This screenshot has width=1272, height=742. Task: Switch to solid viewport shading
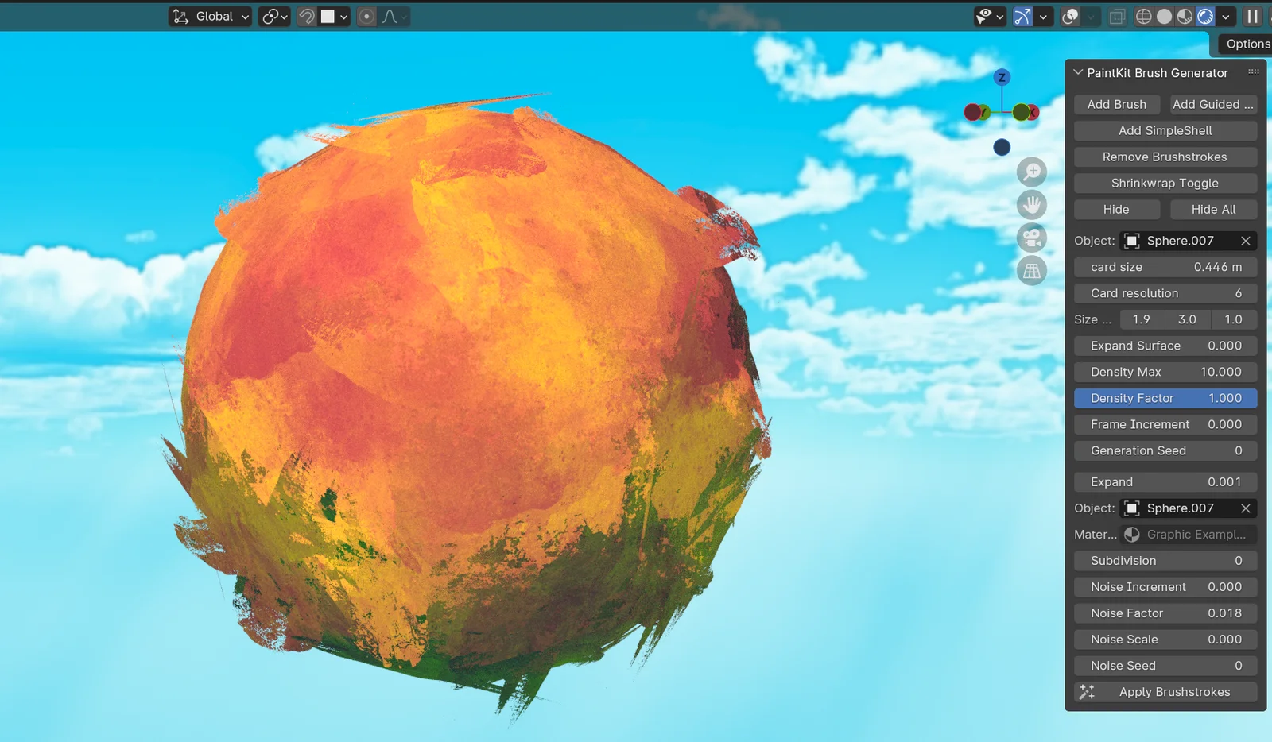tap(1164, 16)
